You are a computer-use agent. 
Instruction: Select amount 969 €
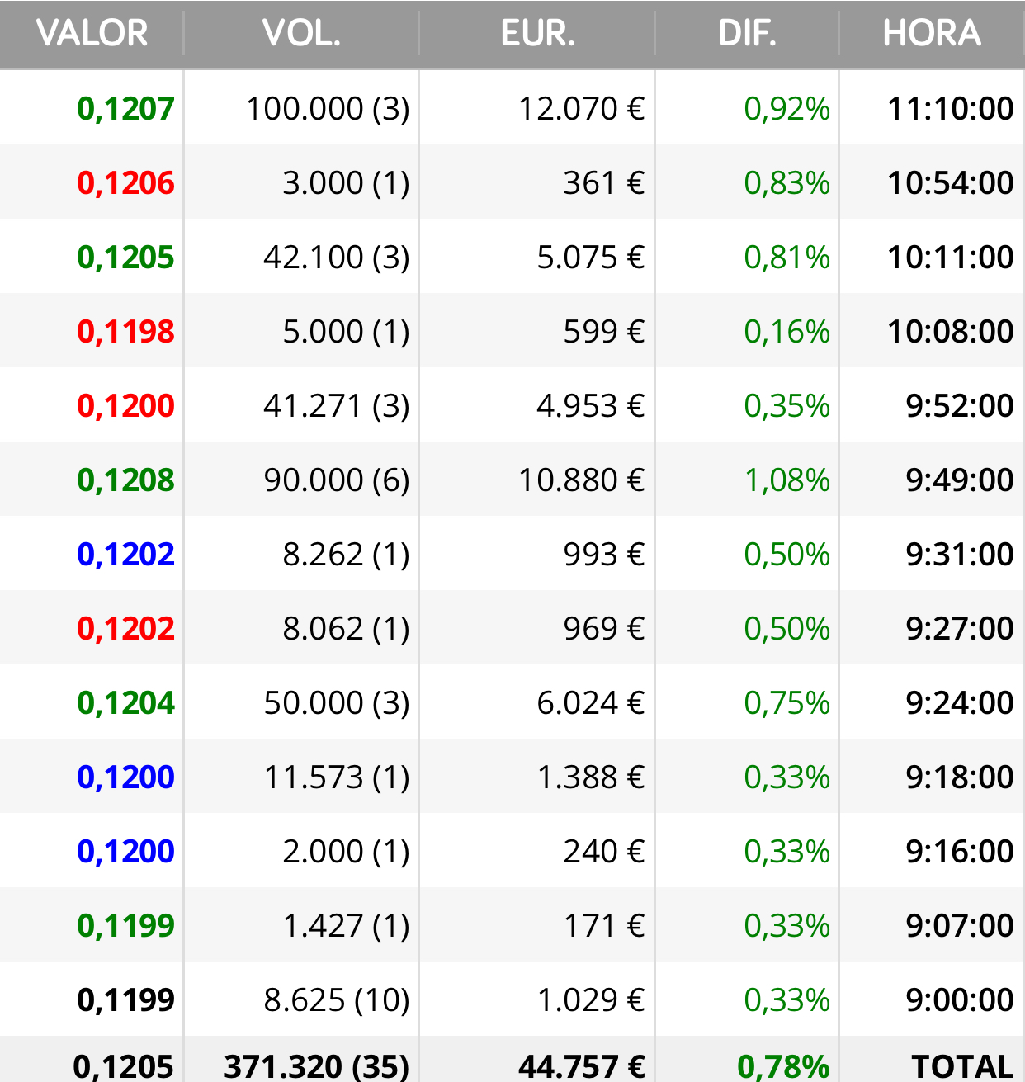point(603,629)
